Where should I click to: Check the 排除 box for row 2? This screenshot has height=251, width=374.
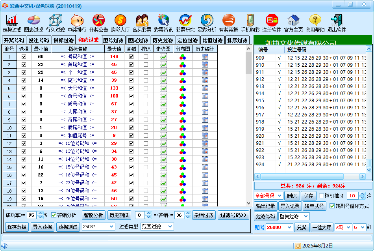146,65
